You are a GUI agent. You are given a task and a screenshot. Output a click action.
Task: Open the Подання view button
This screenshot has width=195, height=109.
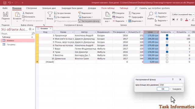coord(5,17)
